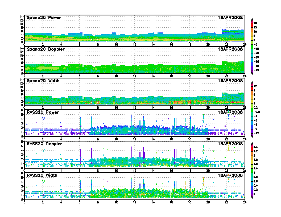Click the "Spano20 Width" panel title
The height and width of the screenshot is (217, 281).
point(43,81)
